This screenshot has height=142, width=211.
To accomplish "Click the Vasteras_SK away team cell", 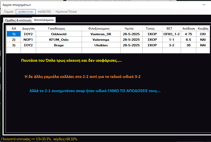I will [101, 34].
